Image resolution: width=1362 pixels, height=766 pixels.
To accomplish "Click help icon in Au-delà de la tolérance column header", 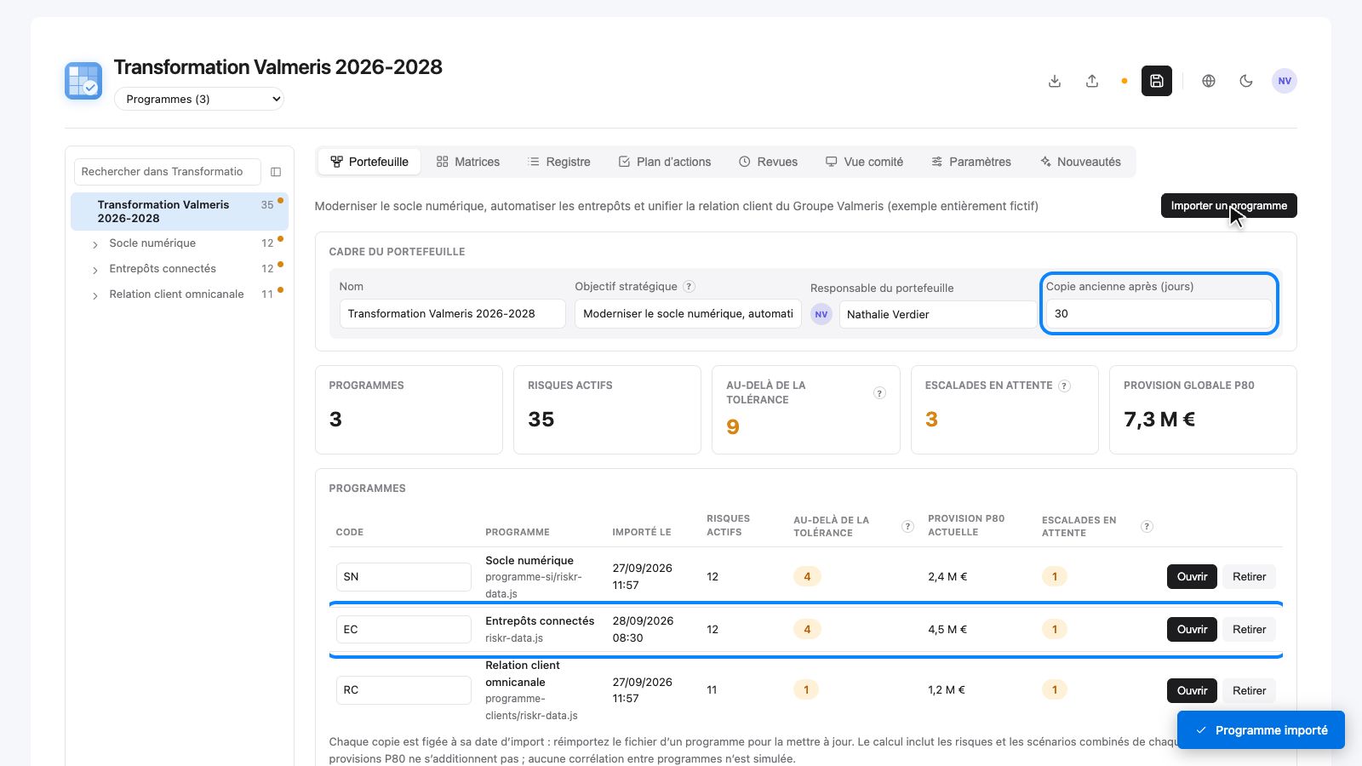I will pos(907,526).
